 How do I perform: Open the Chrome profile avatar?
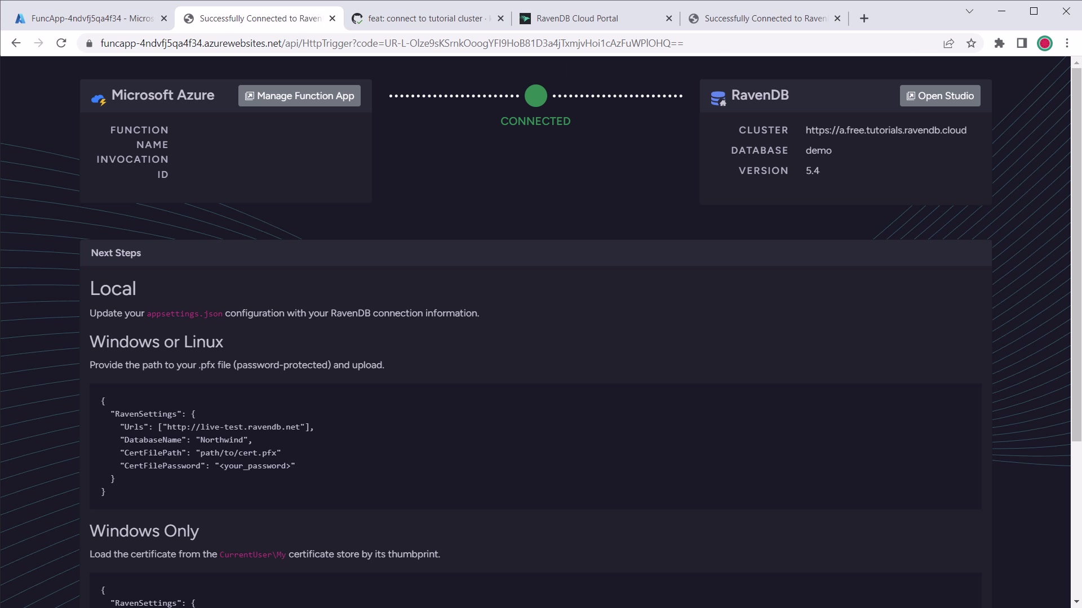coord(1045,43)
